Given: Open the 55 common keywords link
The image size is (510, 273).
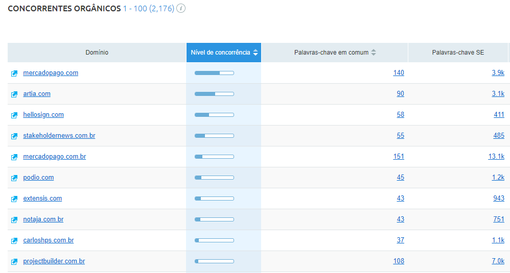Looking at the screenshot, I should (x=401, y=135).
